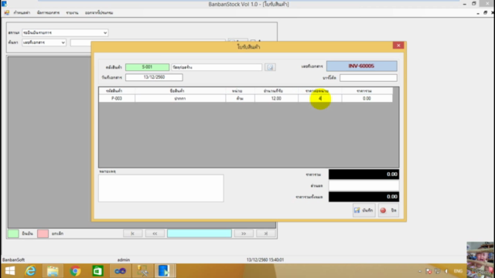495x278 pixels.
Task: Click the row total cell 0.00
Action: 367,98
